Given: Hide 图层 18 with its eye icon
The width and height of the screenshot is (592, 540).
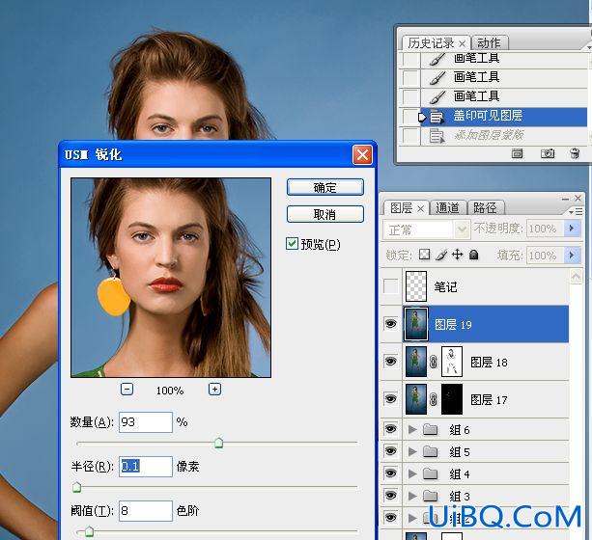Looking at the screenshot, I should tap(391, 361).
